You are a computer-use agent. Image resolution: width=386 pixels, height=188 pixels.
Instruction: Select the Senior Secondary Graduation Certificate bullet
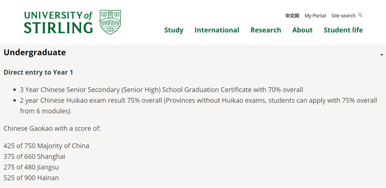point(162,90)
